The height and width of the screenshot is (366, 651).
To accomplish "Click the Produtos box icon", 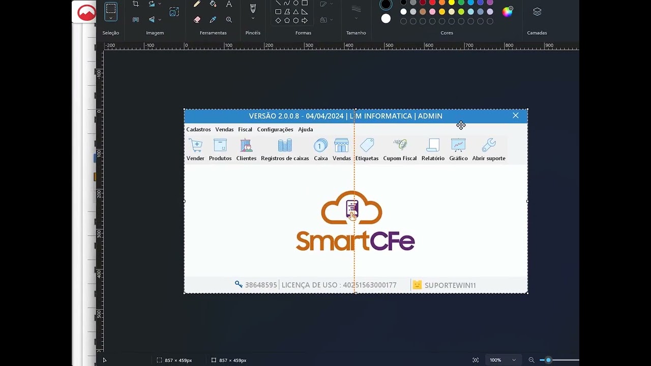I will (x=220, y=145).
